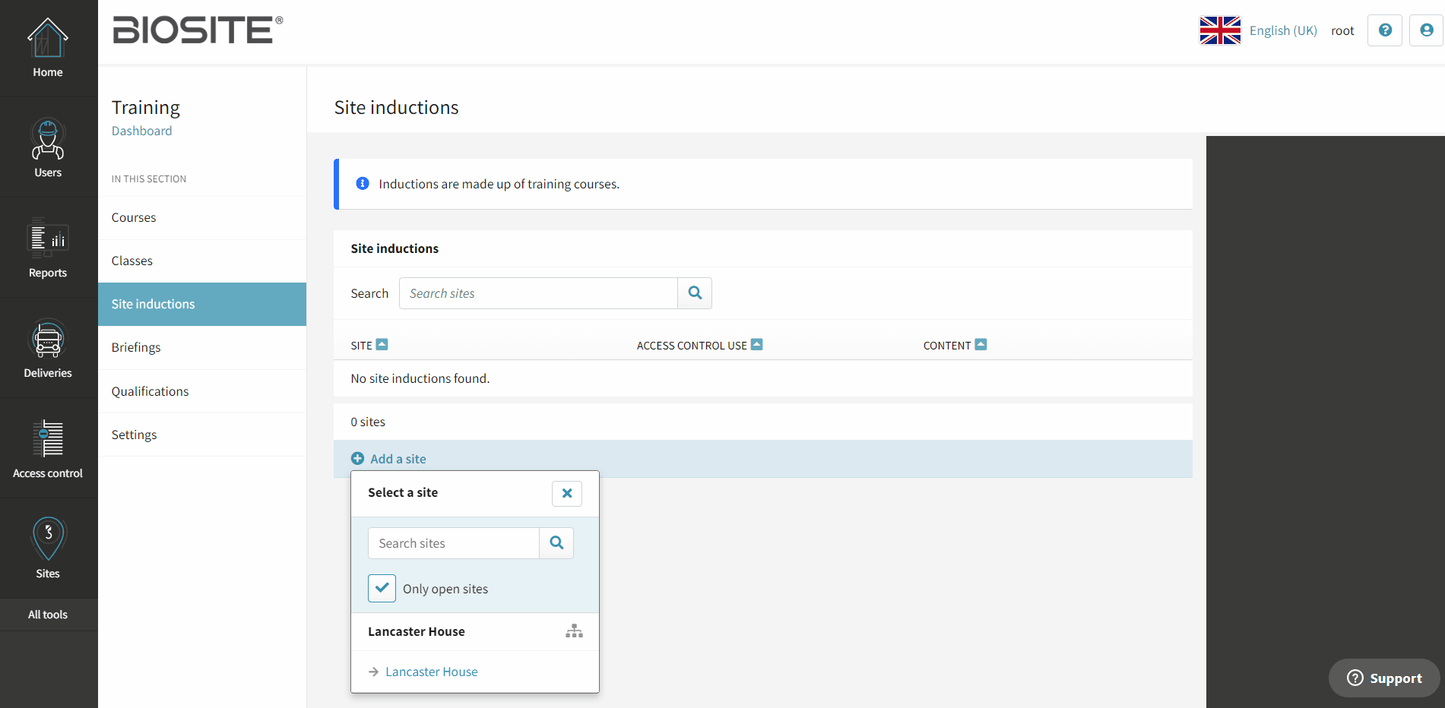Open the Classes menu item
This screenshot has height=708, width=1445.
click(x=202, y=261)
